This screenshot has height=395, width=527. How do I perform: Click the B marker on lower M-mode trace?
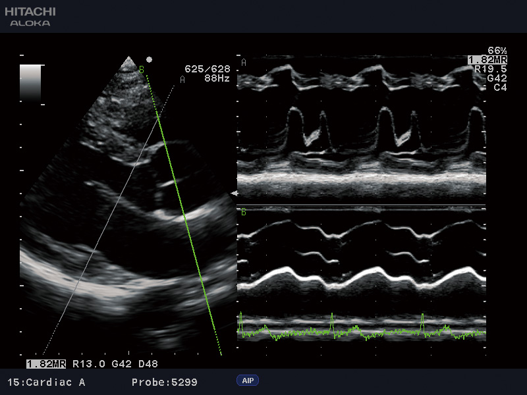(244, 212)
